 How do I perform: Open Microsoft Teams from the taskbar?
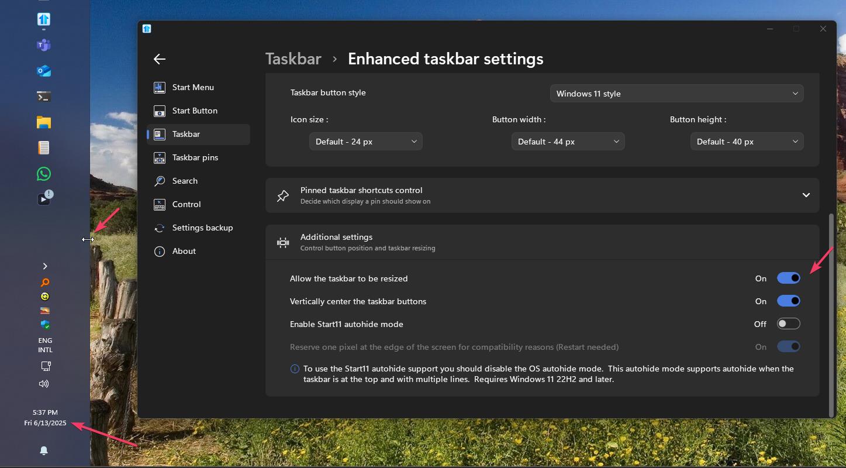(x=44, y=45)
